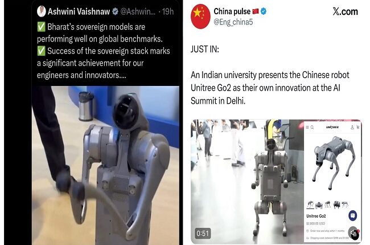The image size is (370, 245).
Task: Click the search magnifier on Unitree page
Action: 312,128
